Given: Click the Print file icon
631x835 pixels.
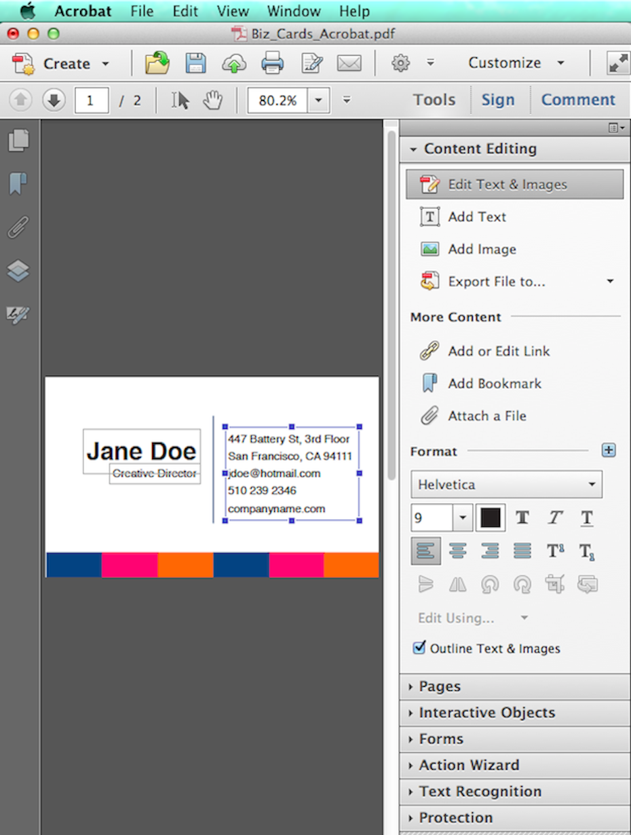Looking at the screenshot, I should 272,64.
